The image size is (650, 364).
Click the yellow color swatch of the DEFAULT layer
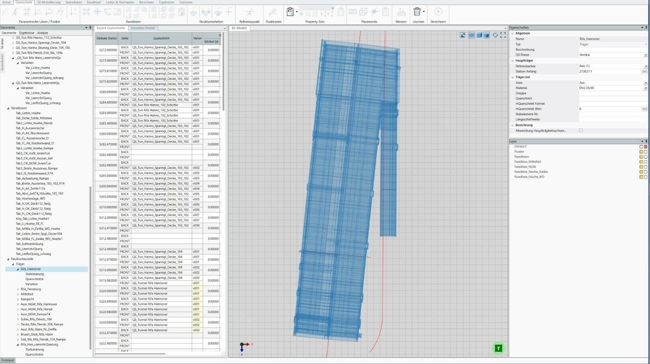[x=642, y=147]
